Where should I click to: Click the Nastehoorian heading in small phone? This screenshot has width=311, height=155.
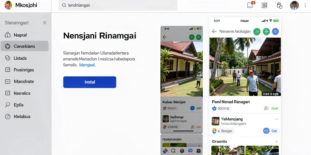coord(172,139)
